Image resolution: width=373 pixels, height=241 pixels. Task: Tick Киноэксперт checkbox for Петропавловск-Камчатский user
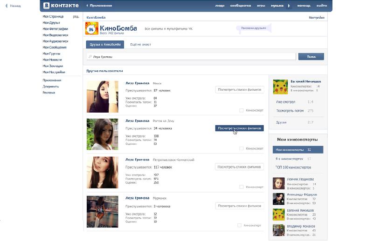click(x=242, y=187)
